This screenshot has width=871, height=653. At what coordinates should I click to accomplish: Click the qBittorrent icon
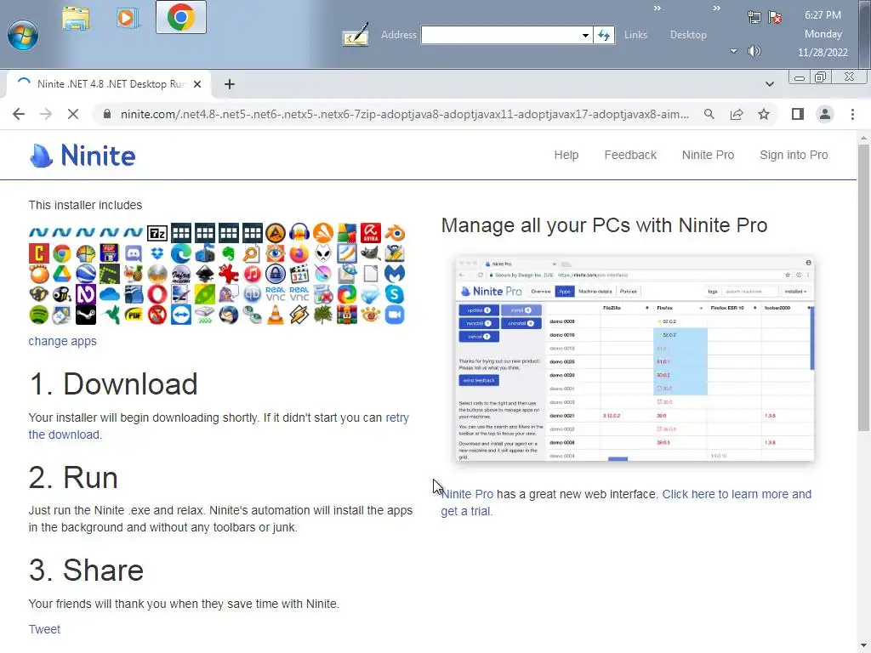point(252,294)
